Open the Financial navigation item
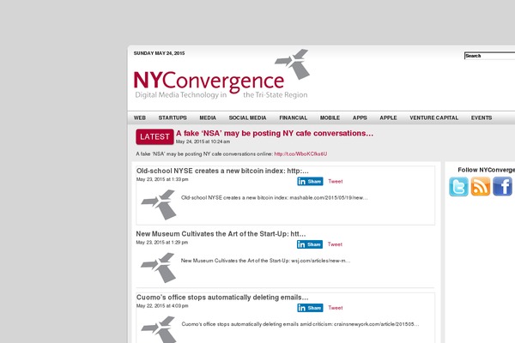The image size is (515, 343). click(x=293, y=117)
